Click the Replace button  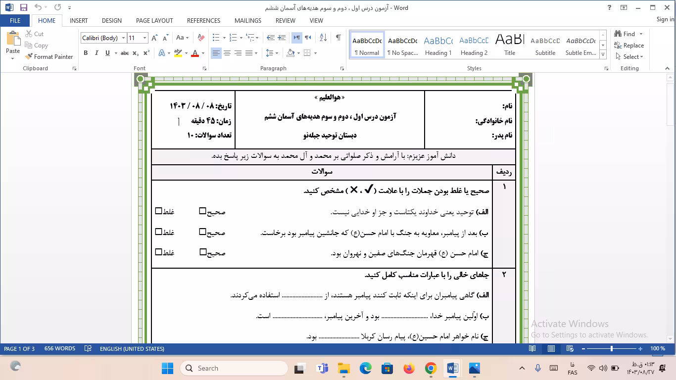629,46
